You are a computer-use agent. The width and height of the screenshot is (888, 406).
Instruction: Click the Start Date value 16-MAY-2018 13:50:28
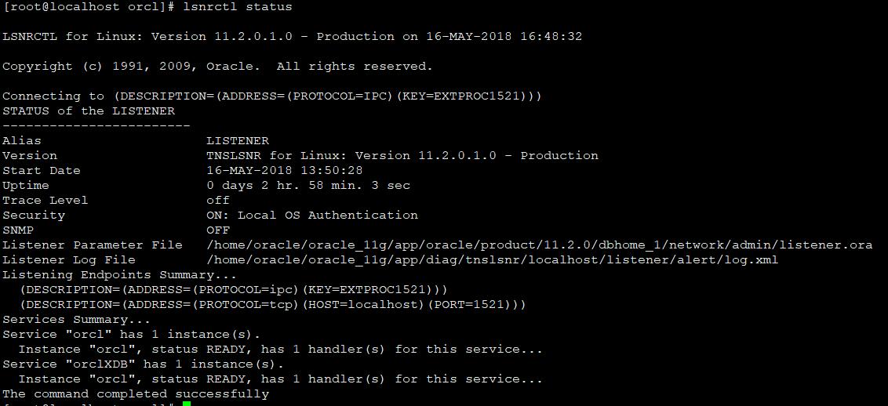284,171
